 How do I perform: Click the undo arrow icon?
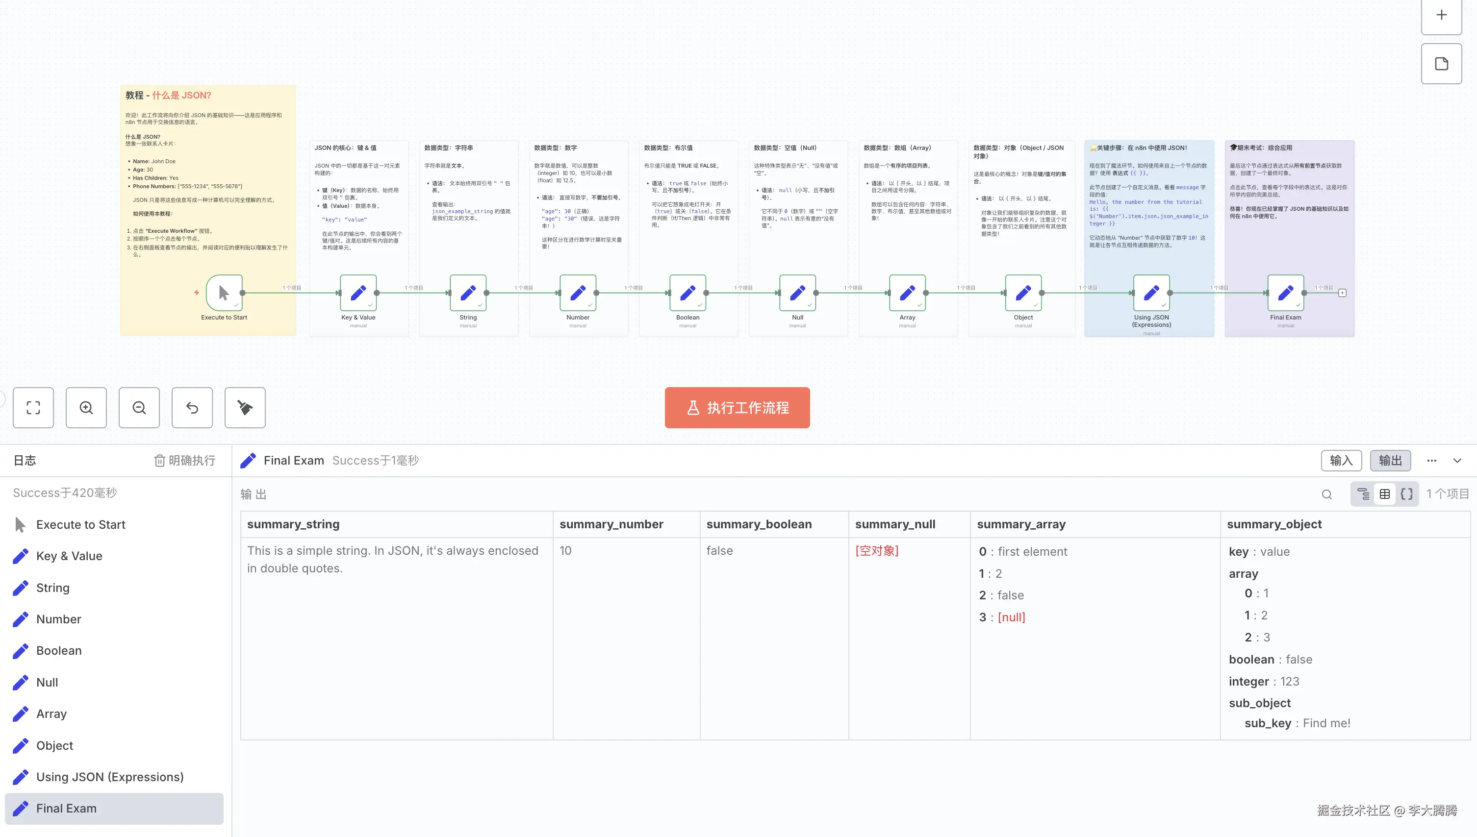pos(192,408)
